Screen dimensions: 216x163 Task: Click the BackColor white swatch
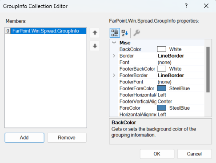161,49
